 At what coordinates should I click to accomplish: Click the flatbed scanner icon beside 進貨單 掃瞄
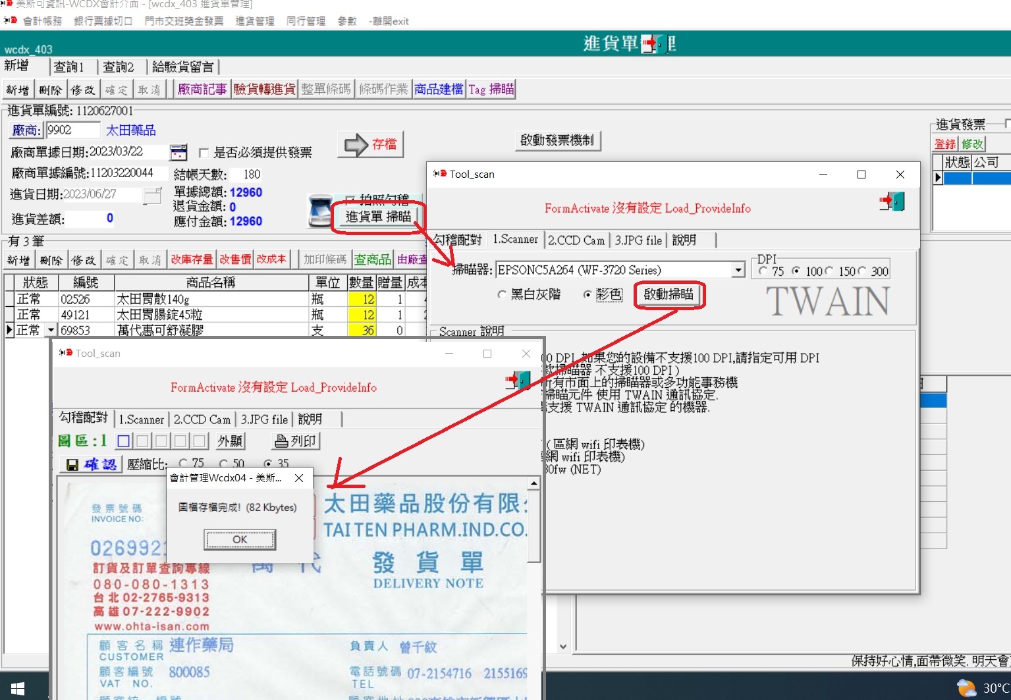tap(319, 211)
